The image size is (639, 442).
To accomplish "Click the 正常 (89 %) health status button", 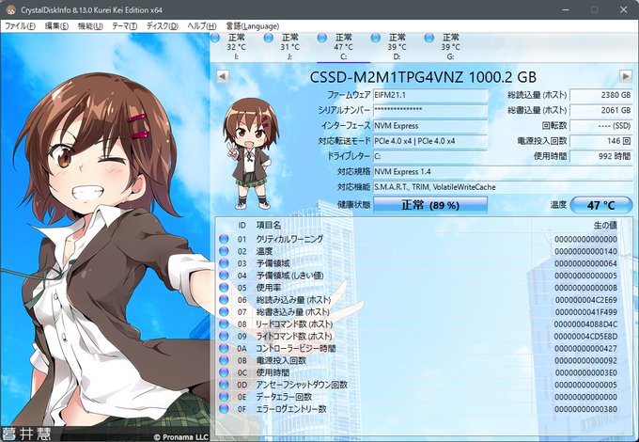I will coord(430,205).
